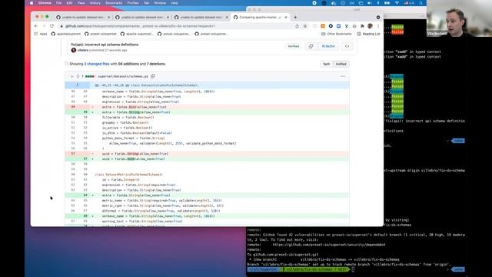Open the View menu
The height and width of the screenshot is (277, 492).
click(x=81, y=3)
